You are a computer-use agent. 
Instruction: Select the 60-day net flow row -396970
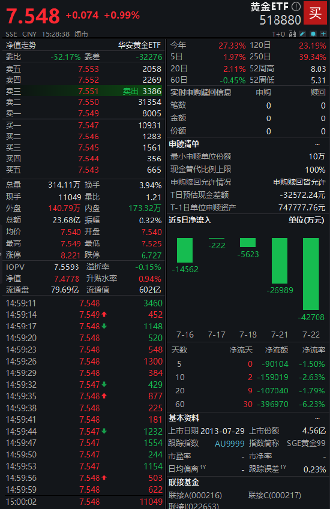point(248,404)
